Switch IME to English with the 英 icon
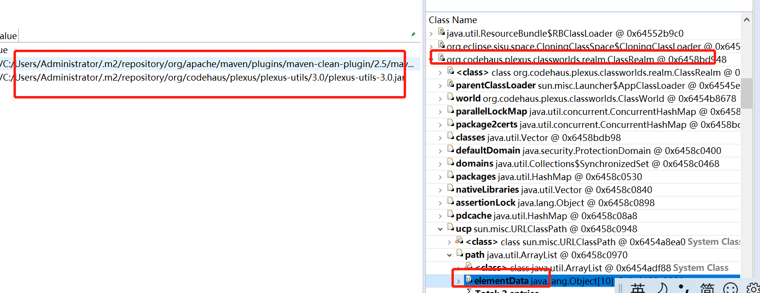The height and width of the screenshot is (293, 760). [x=638, y=288]
